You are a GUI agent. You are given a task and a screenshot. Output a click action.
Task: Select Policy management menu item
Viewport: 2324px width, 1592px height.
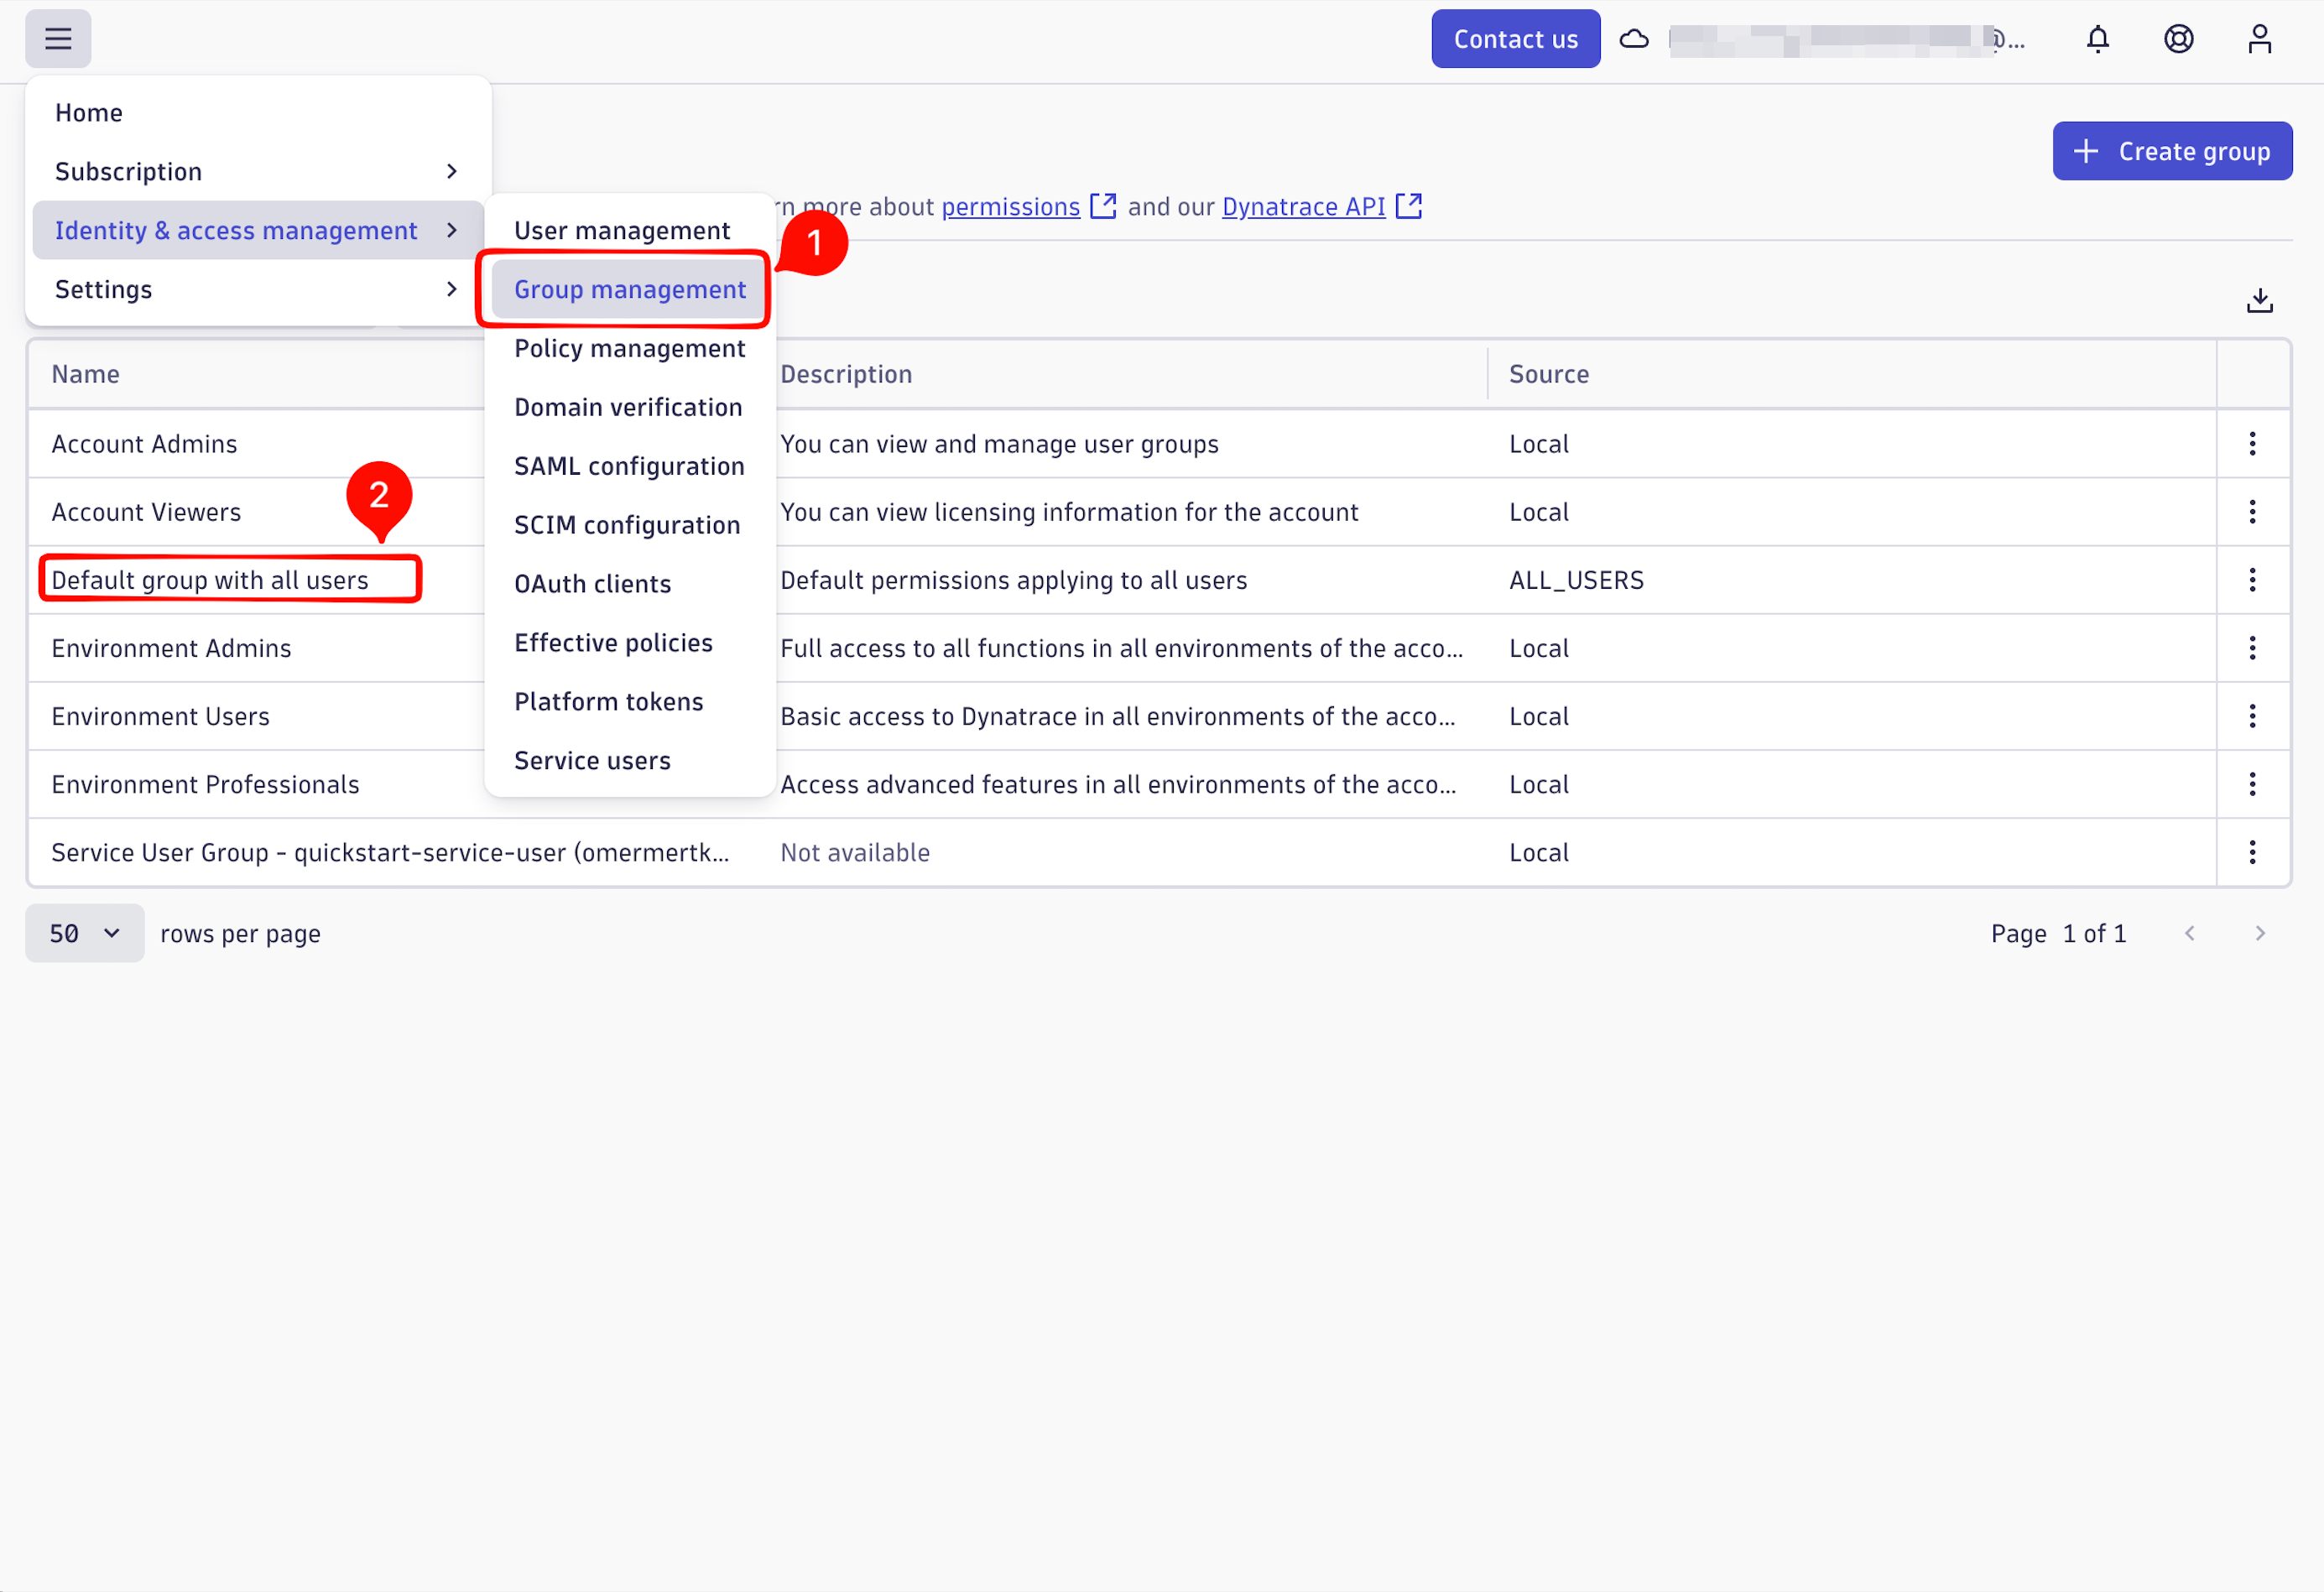630,348
